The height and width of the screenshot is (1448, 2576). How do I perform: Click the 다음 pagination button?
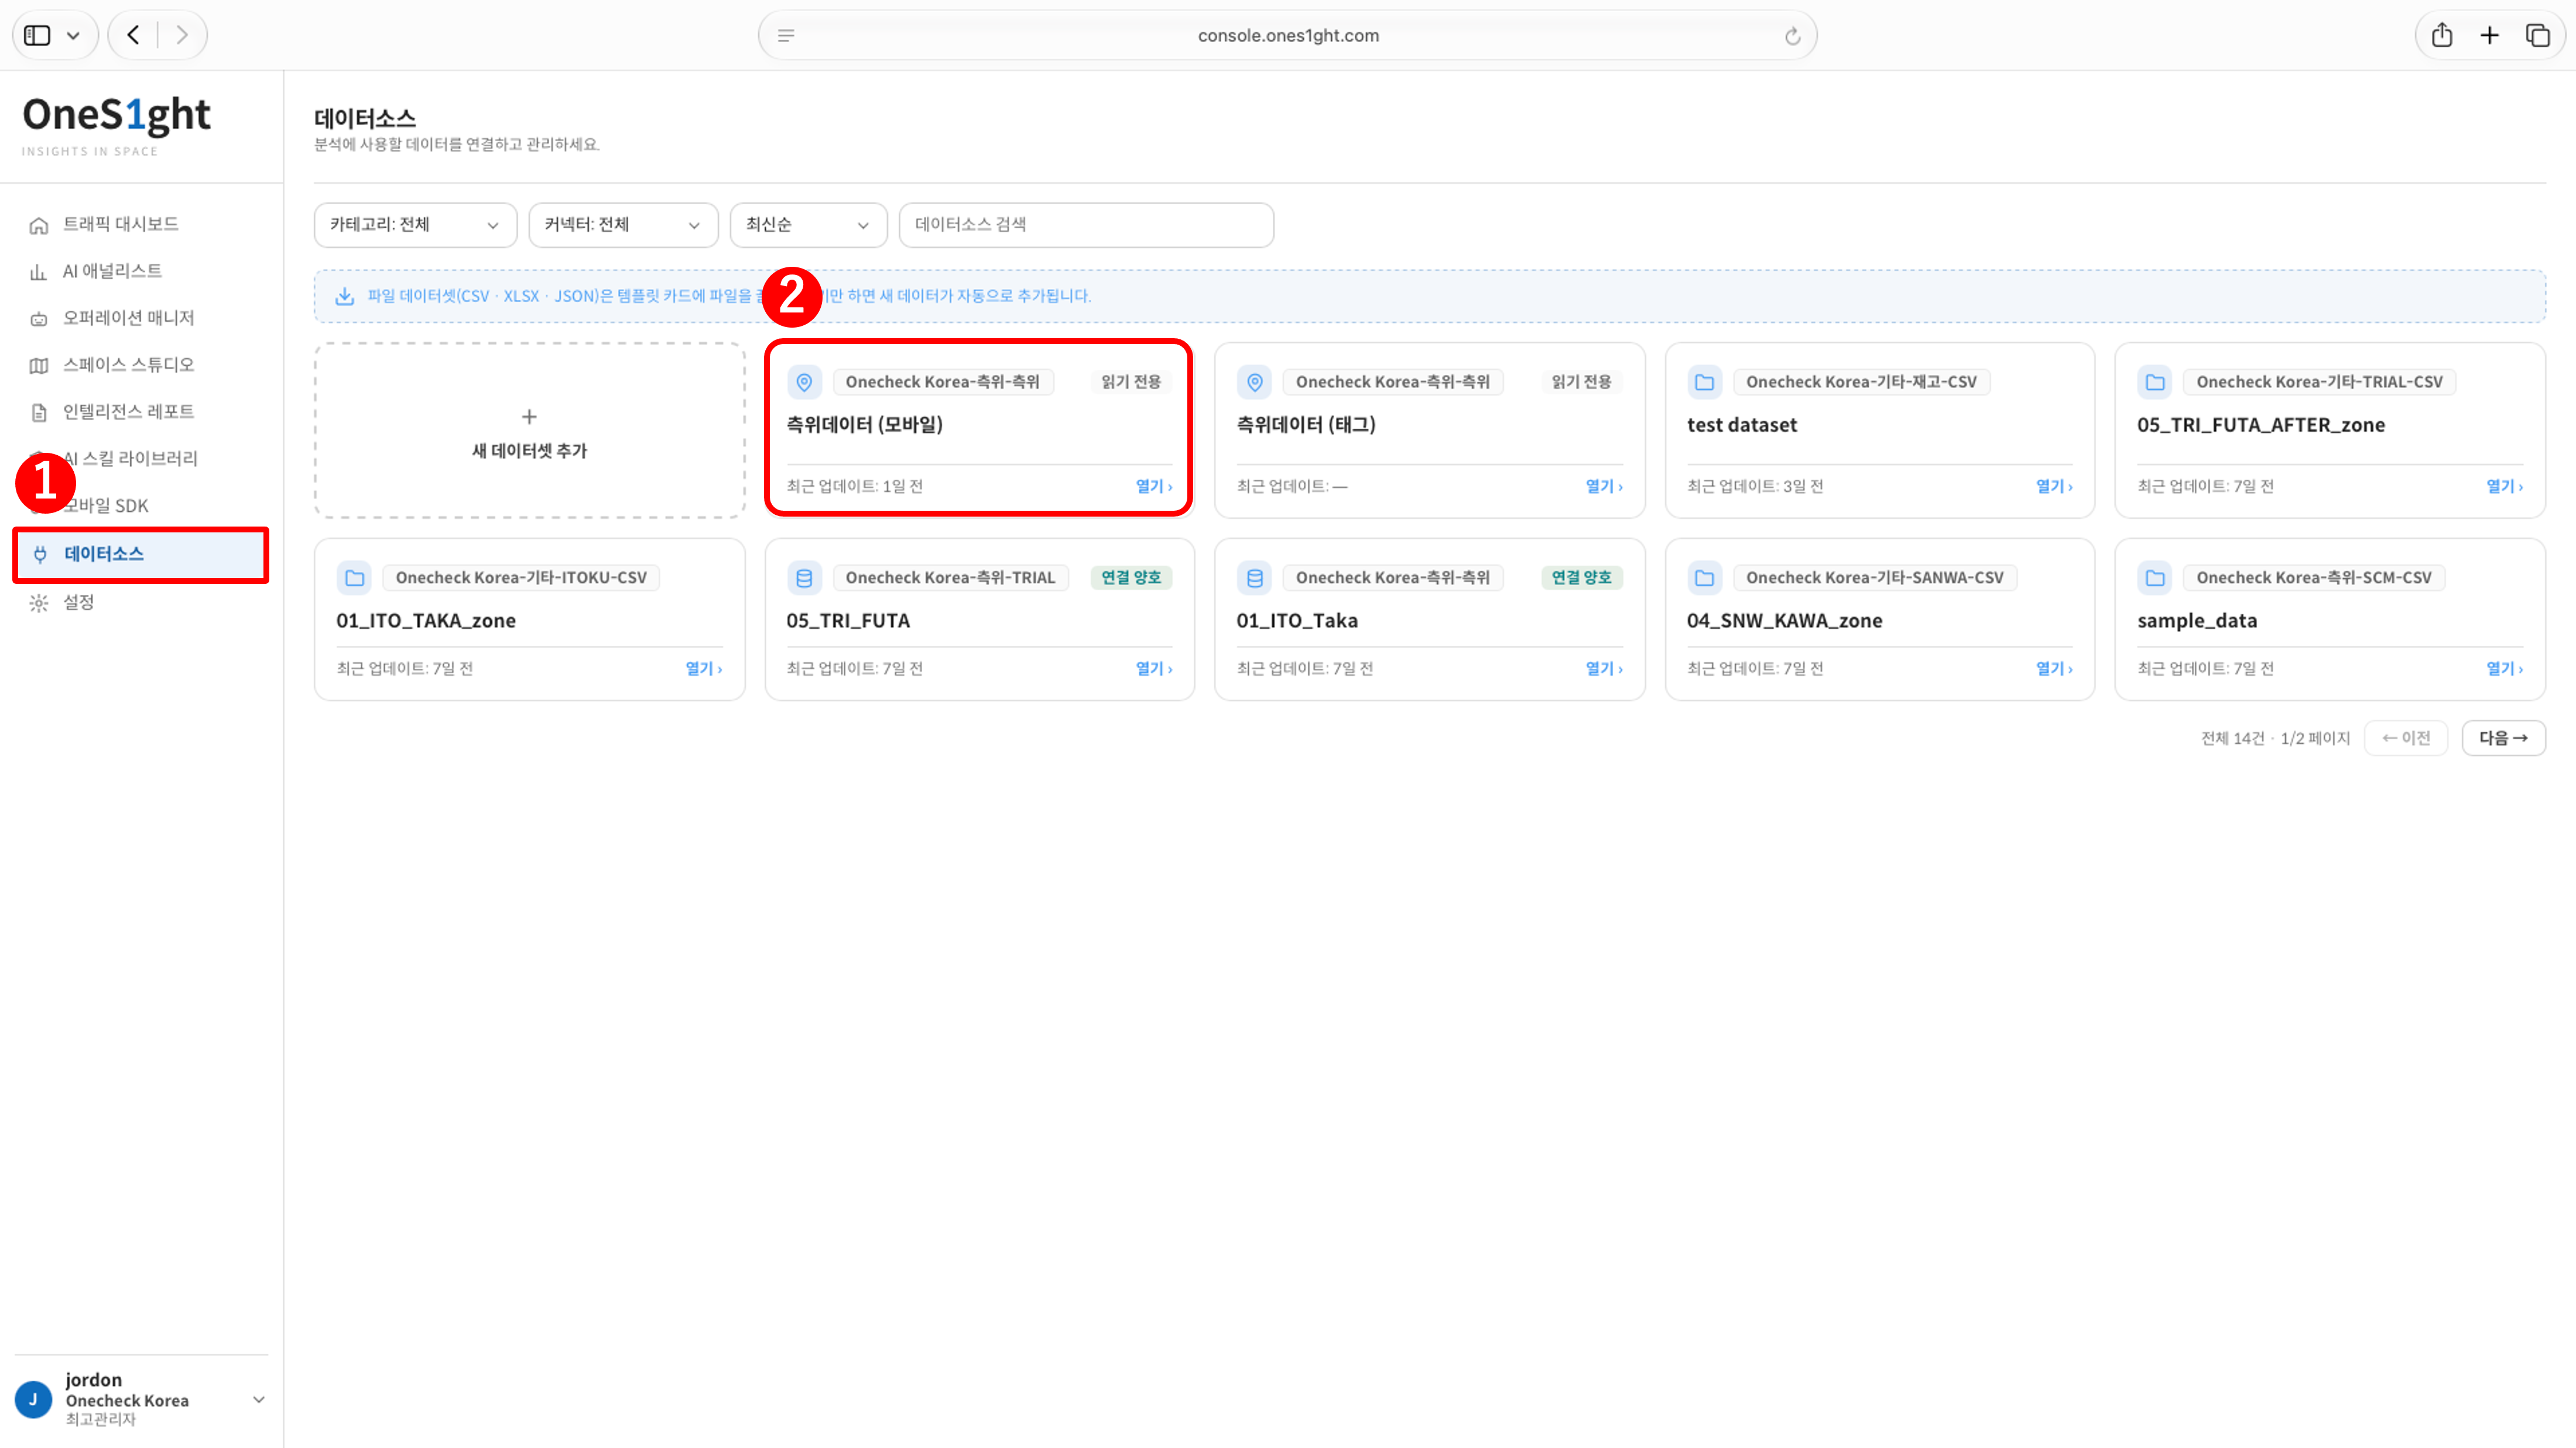click(x=2503, y=738)
